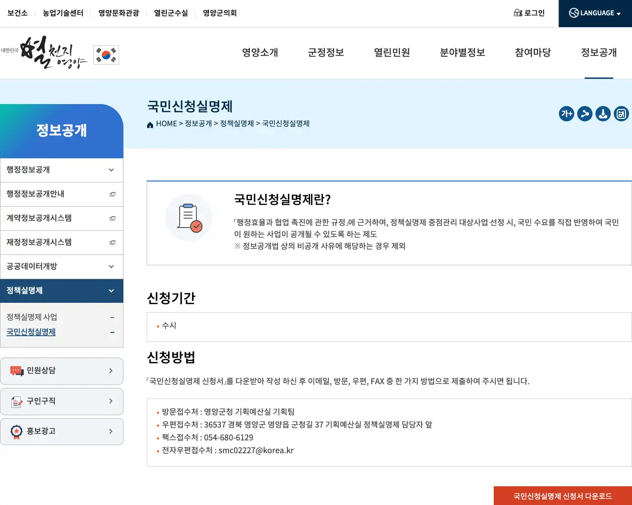
Task: Click the login lock icon
Action: 518,13
